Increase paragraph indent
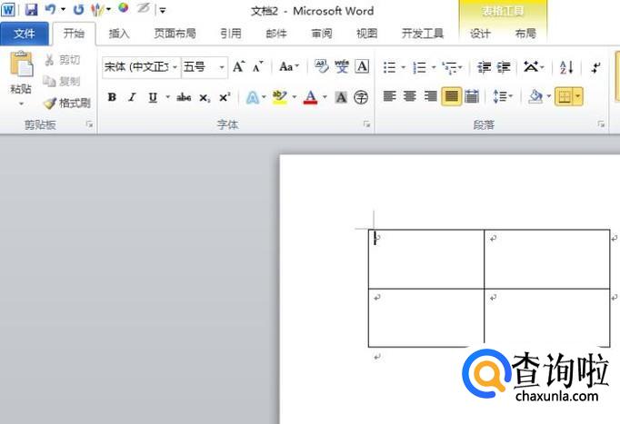This screenshot has width=620, height=424. point(504,67)
